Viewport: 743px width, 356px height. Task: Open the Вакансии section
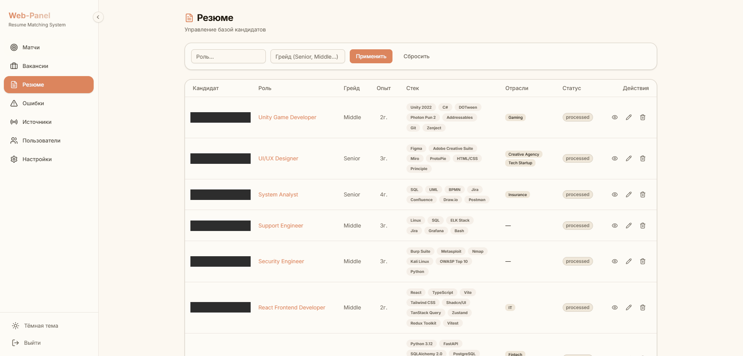pos(49,66)
